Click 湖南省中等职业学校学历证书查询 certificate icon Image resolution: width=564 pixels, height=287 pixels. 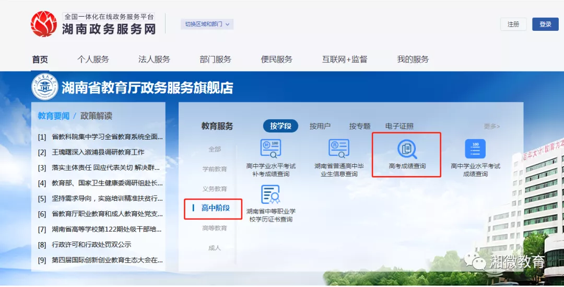tap(271, 195)
